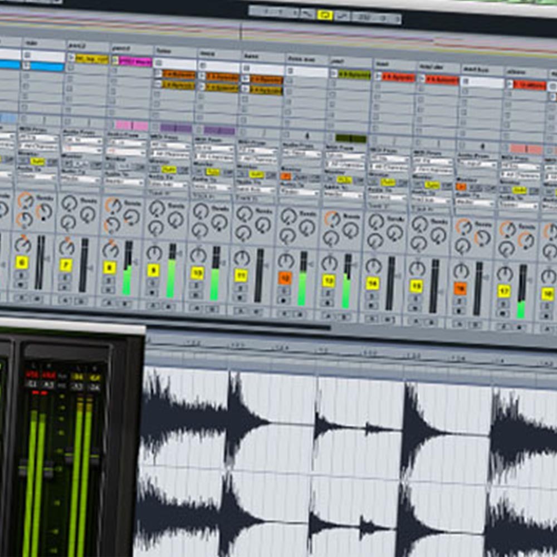Solo track 8 using the S button
The image size is (557, 557).
(110, 280)
